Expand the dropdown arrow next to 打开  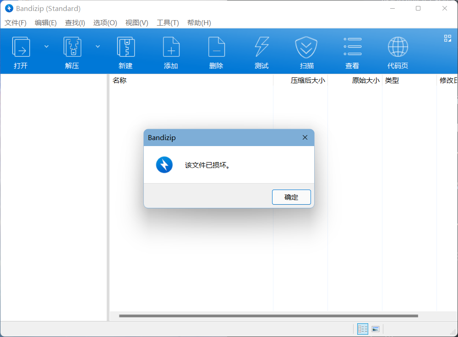[46, 46]
